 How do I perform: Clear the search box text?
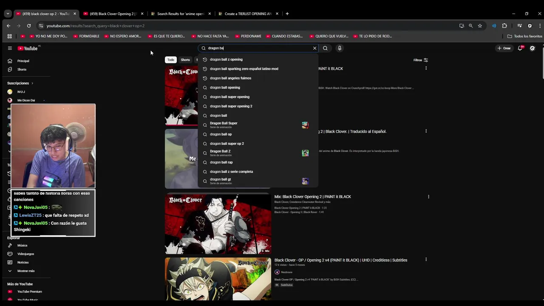[314, 48]
